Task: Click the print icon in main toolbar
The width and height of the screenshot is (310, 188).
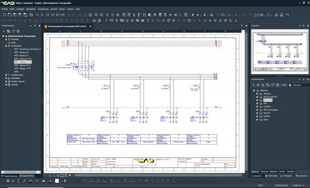Action: coord(31,15)
